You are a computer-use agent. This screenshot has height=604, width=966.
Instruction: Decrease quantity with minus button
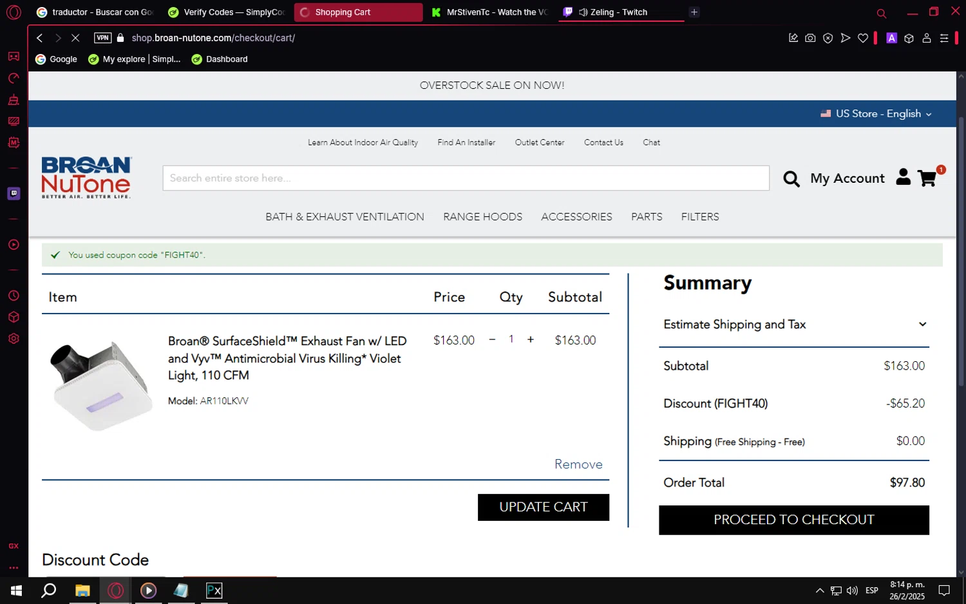click(x=492, y=339)
